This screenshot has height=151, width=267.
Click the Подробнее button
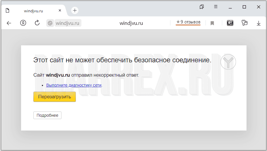click(47, 115)
